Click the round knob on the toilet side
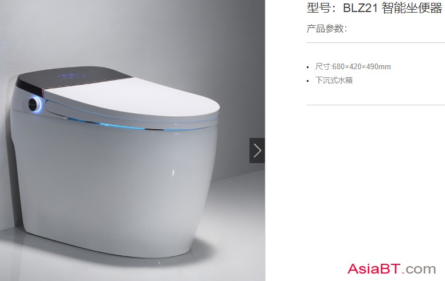The width and height of the screenshot is (445, 281). pyautogui.click(x=34, y=105)
